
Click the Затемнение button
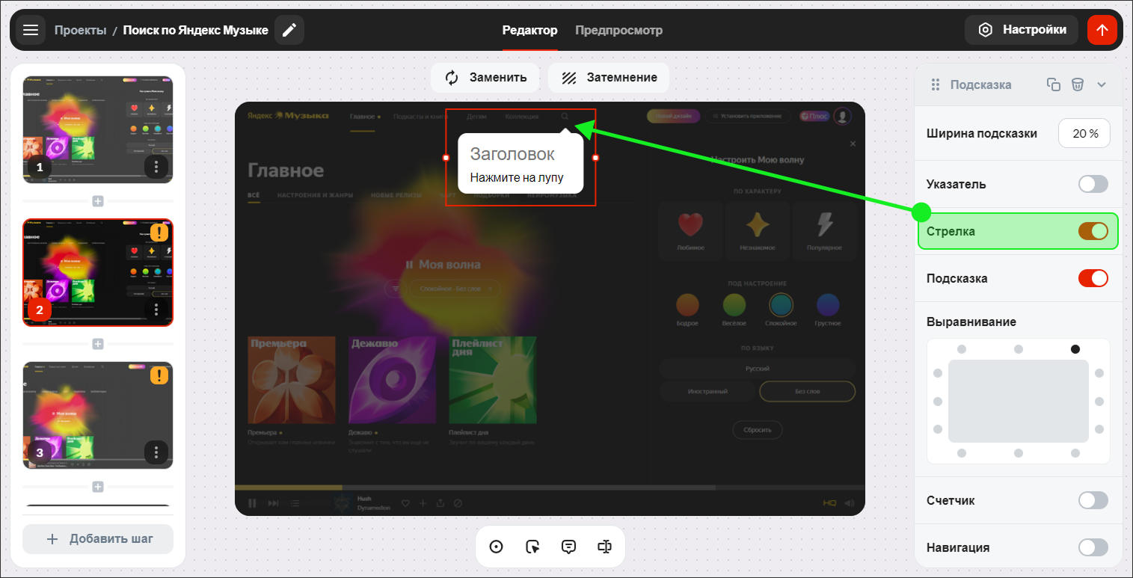click(608, 77)
